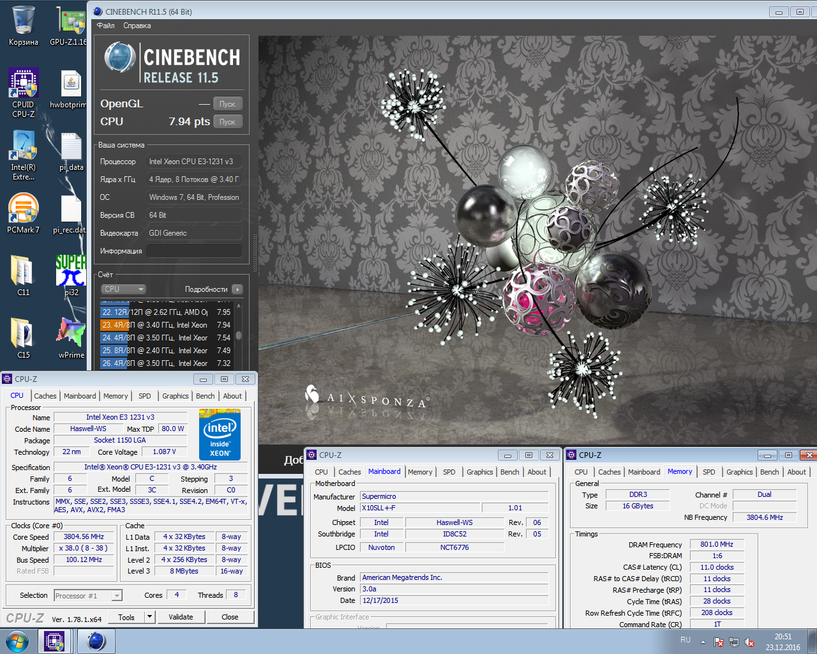Launch the Intel(R) Extre... desktop shortcut
The width and height of the screenshot is (817, 654).
click(x=24, y=155)
